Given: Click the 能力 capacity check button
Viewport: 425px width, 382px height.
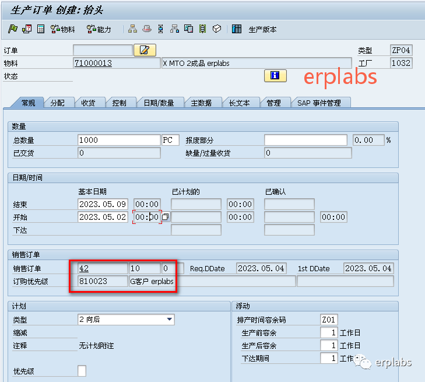Looking at the screenshot, I should (x=99, y=29).
